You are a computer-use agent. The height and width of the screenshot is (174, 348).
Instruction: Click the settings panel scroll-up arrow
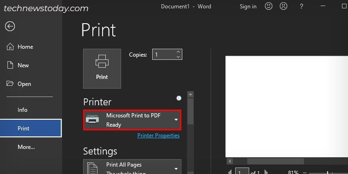tap(190, 95)
